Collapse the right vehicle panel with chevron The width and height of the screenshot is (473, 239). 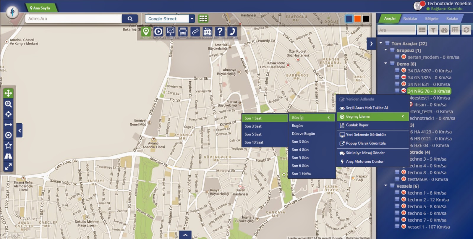tap(371, 44)
